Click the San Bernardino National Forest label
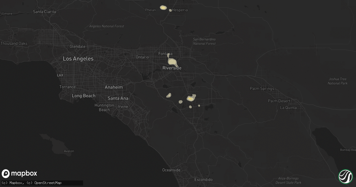This screenshot has height=187, width=356. point(204,41)
